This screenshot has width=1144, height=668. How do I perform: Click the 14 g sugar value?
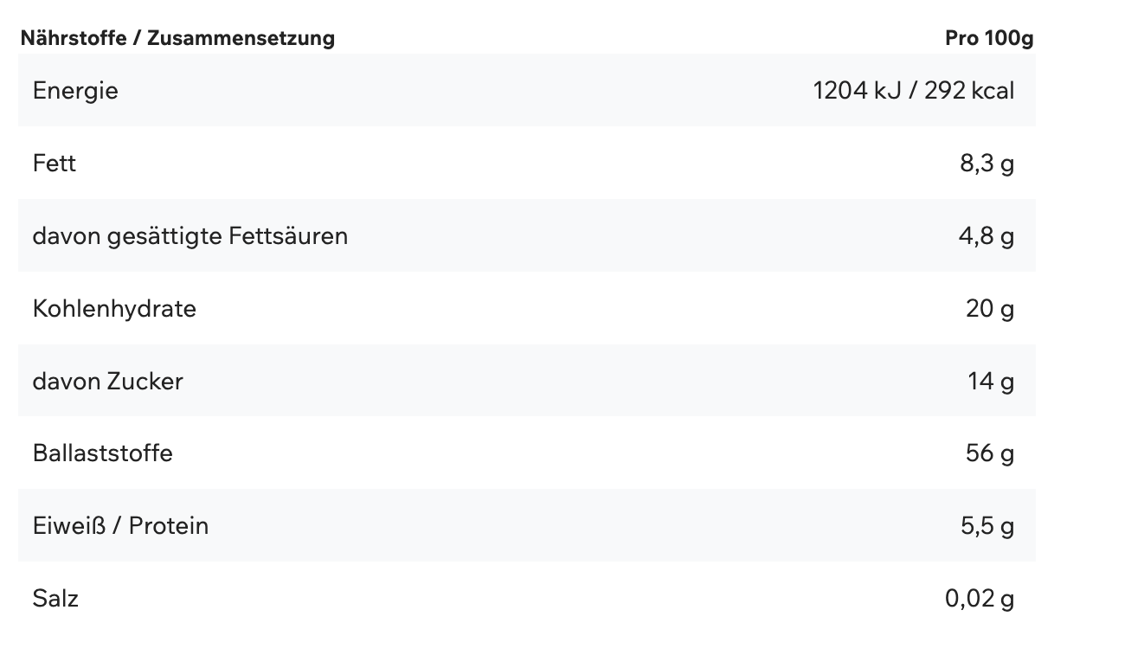[991, 382]
